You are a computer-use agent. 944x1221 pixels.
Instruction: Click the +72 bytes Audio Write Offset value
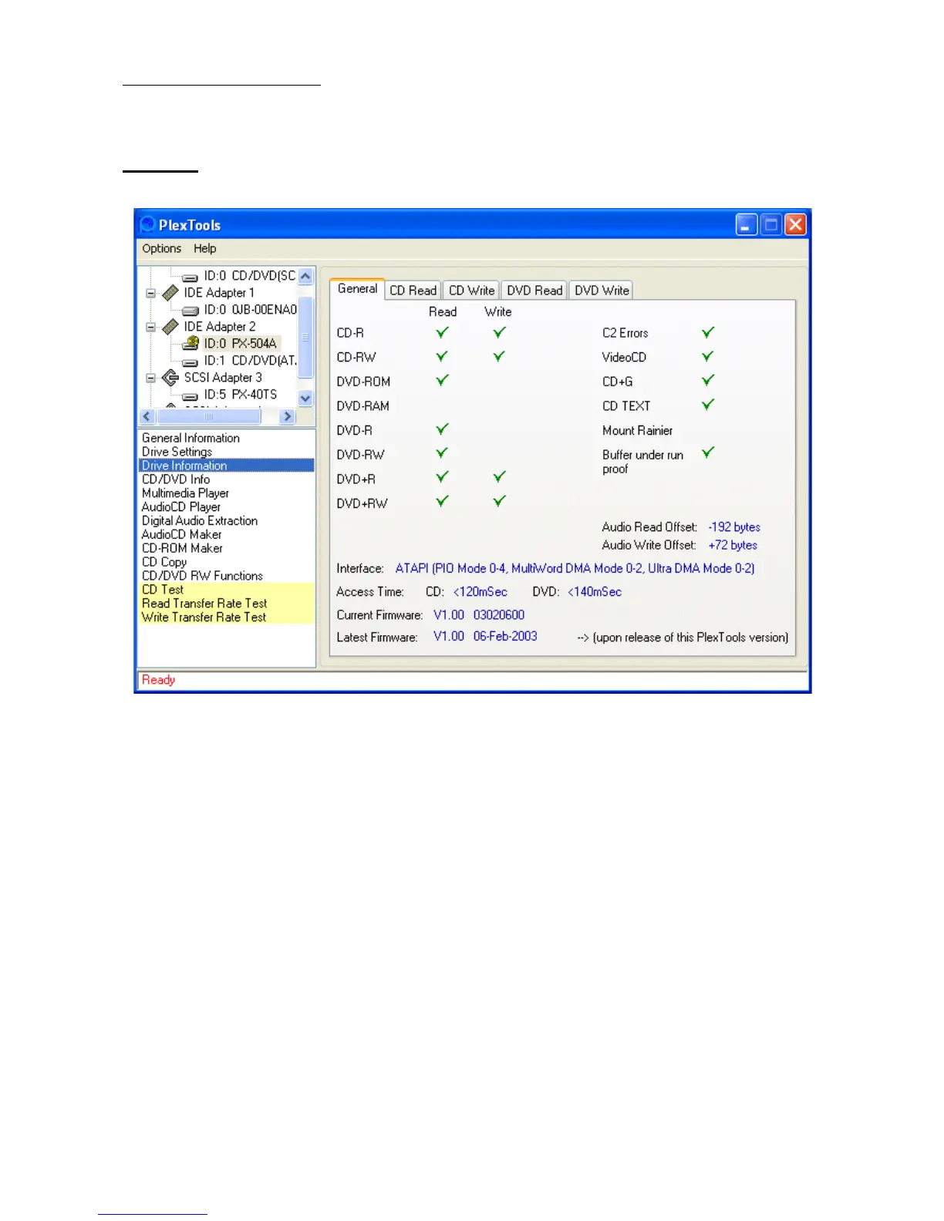click(x=733, y=545)
